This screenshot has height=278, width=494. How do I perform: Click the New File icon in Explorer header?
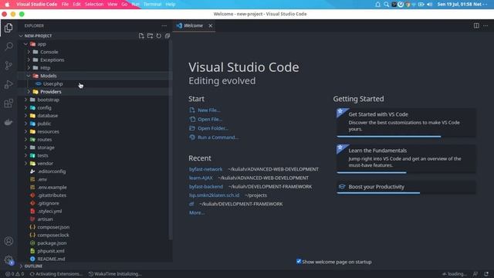point(141,36)
